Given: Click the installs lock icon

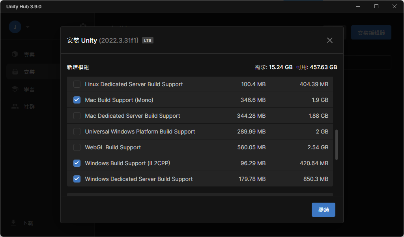Looking at the screenshot, I should click(x=15, y=72).
